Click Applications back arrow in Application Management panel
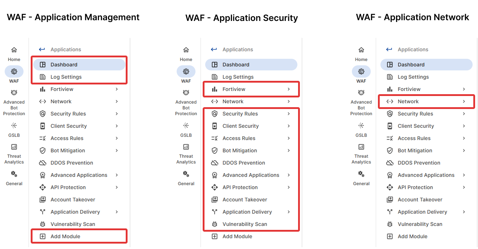Image resolution: width=478 pixels, height=249 pixels. pyautogui.click(x=42, y=49)
